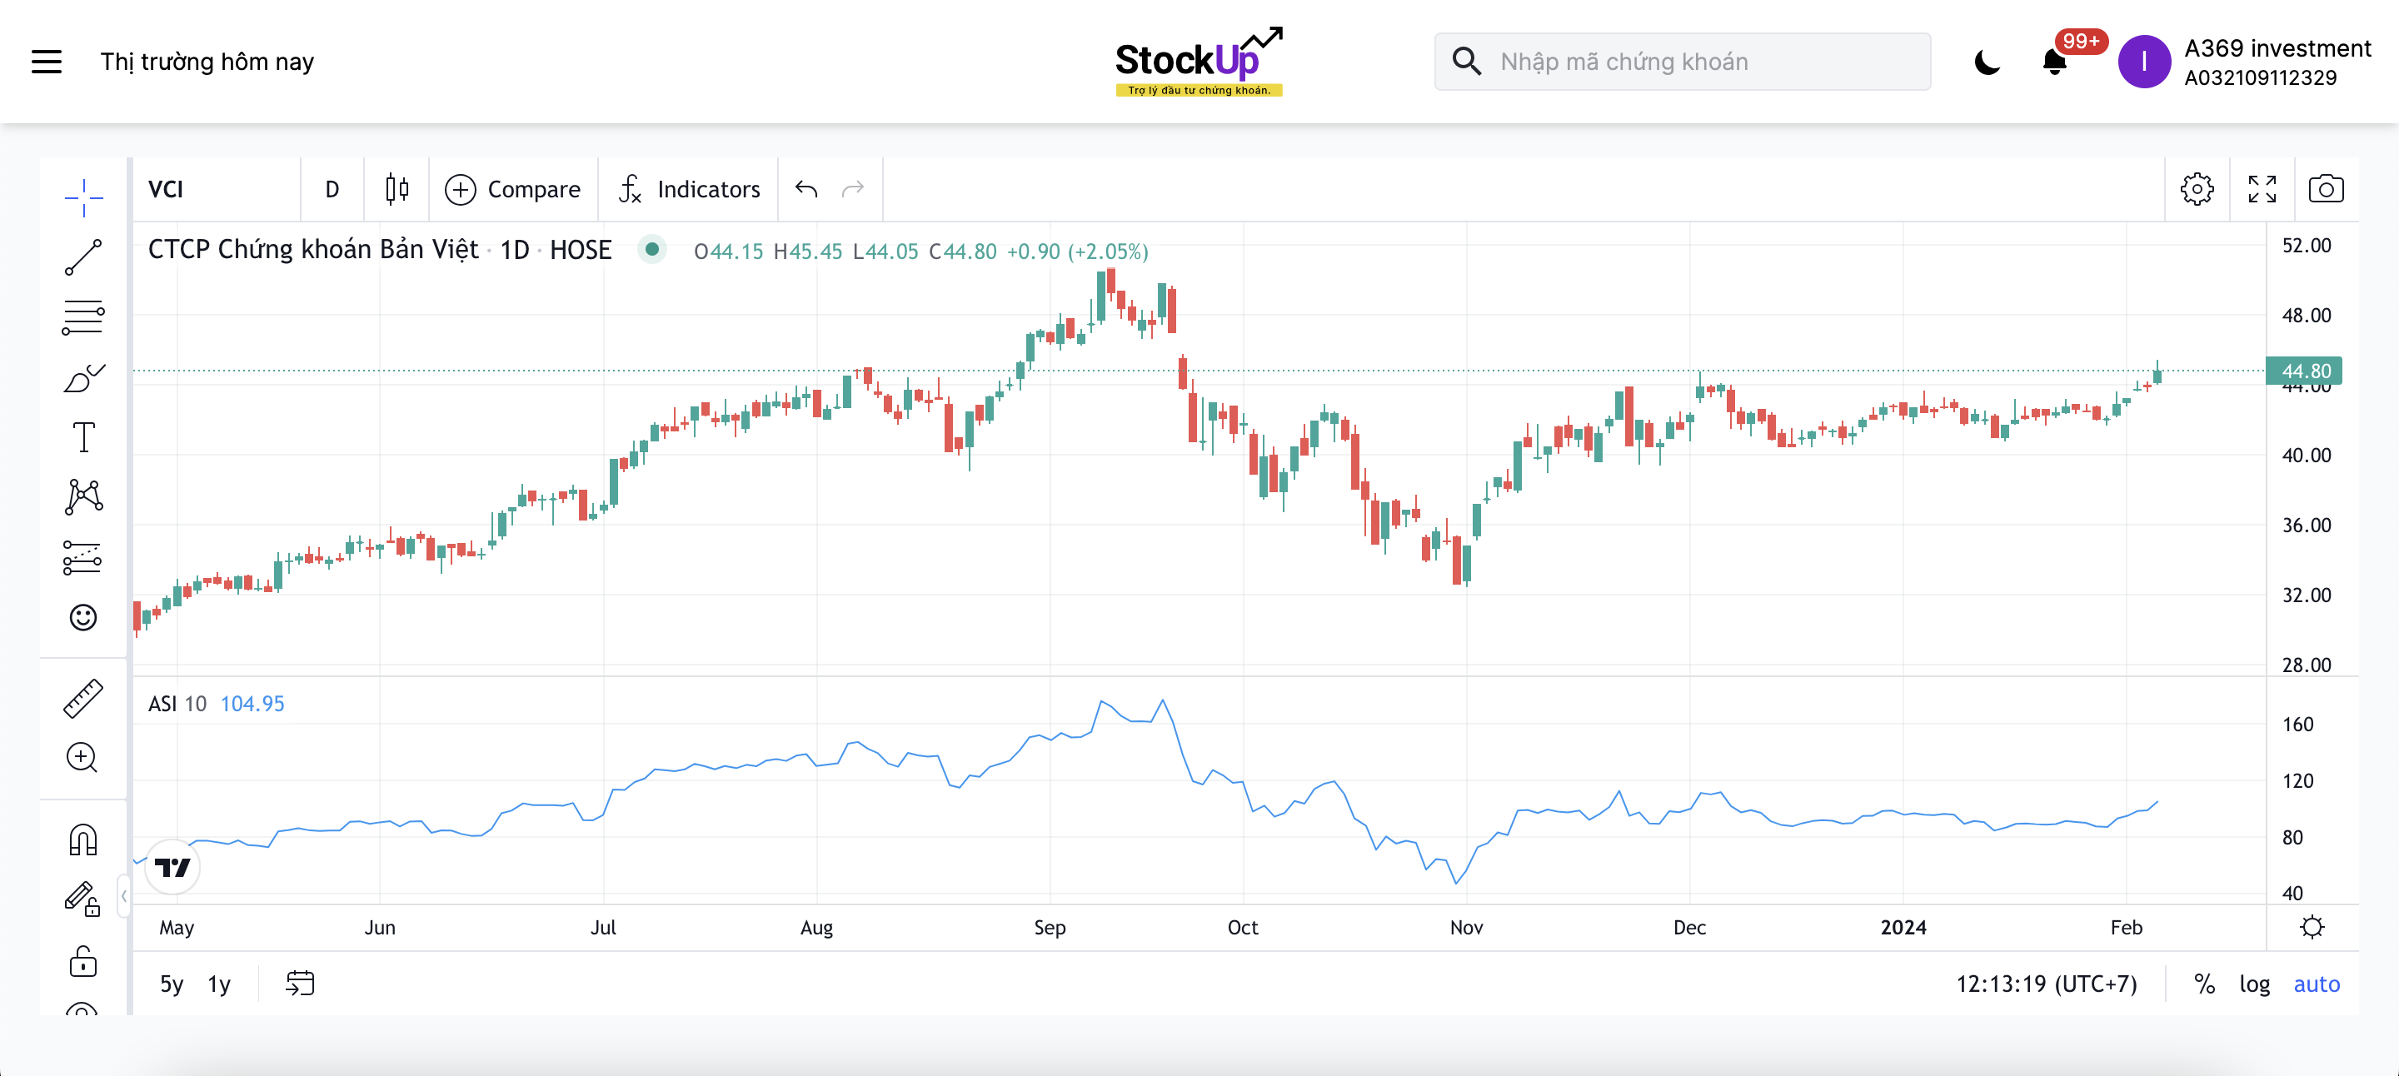Open notifications bell
The image size is (2399, 1076).
coord(2054,62)
